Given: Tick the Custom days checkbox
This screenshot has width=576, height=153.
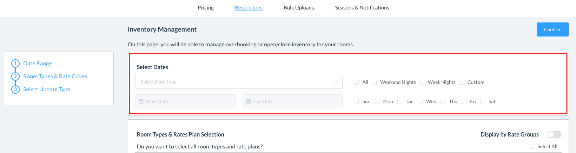Looking at the screenshot, I should (462, 82).
